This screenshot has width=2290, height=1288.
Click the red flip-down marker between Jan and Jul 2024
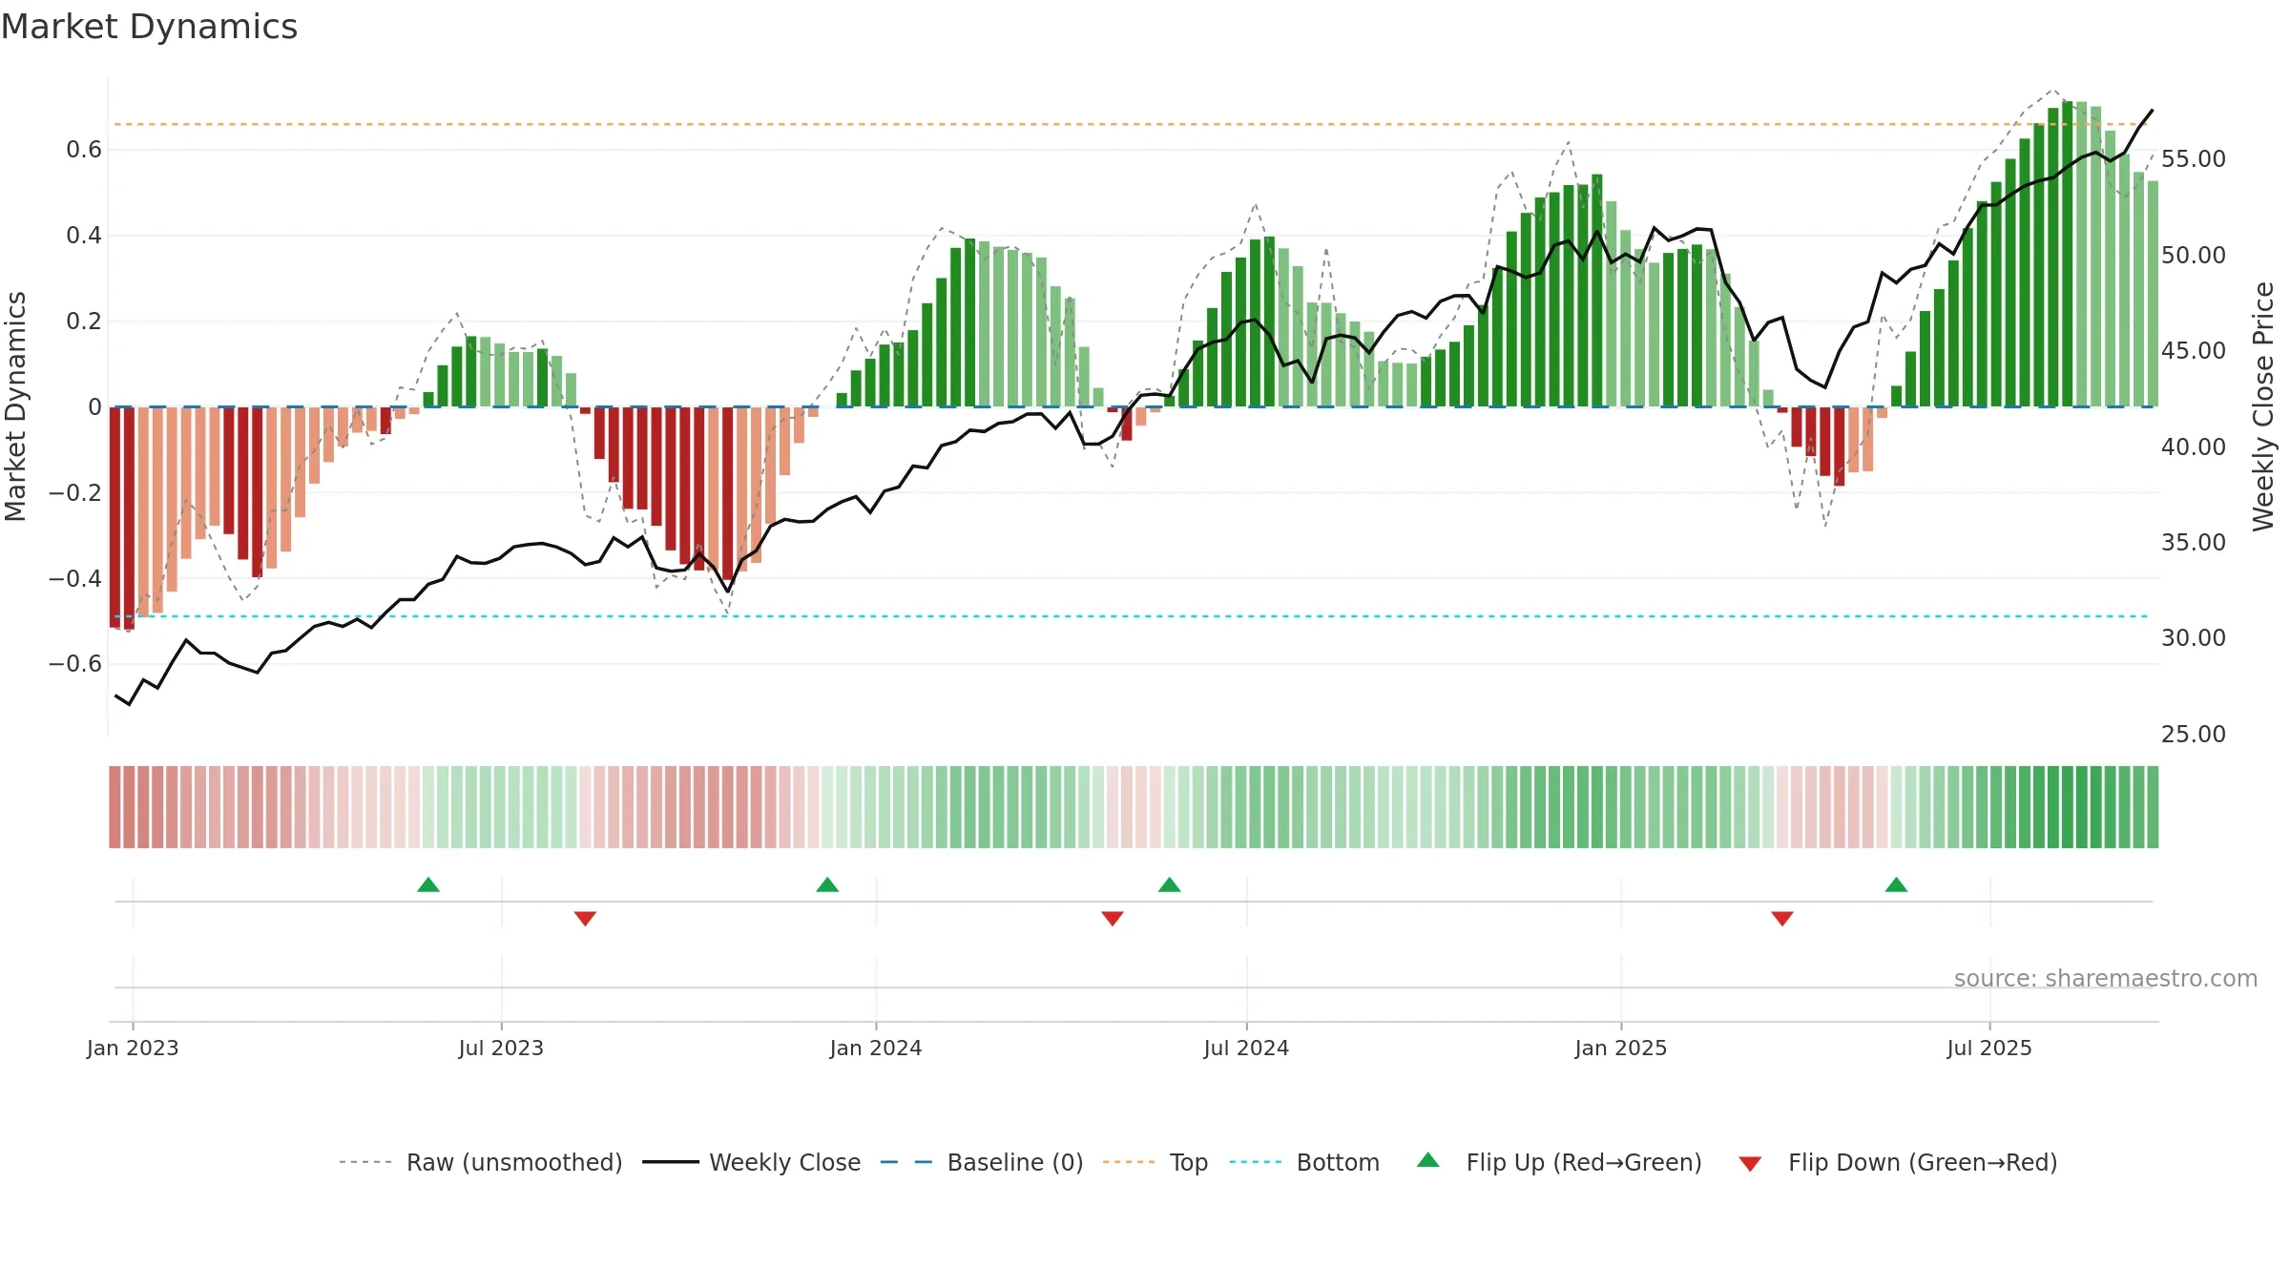1113,918
